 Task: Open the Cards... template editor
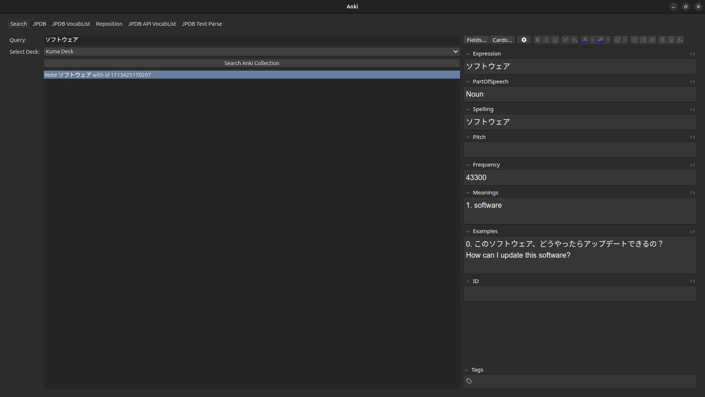pos(502,40)
